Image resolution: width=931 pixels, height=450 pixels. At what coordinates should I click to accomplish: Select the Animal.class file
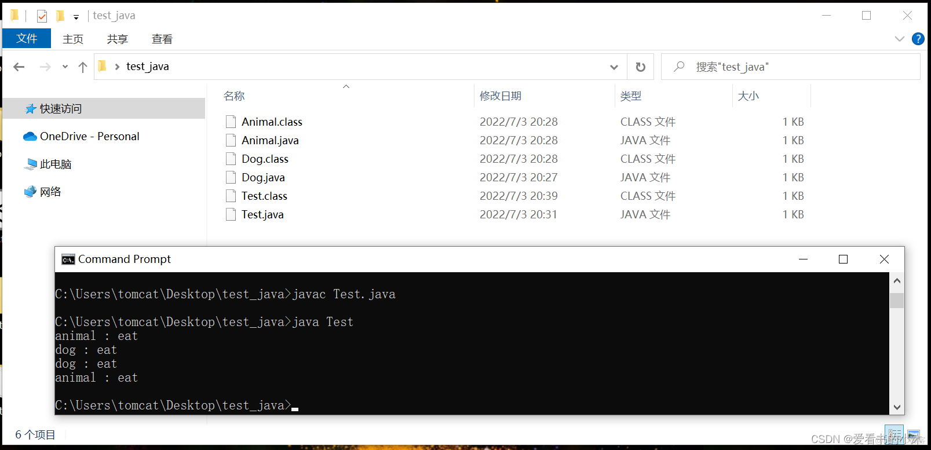(x=272, y=122)
